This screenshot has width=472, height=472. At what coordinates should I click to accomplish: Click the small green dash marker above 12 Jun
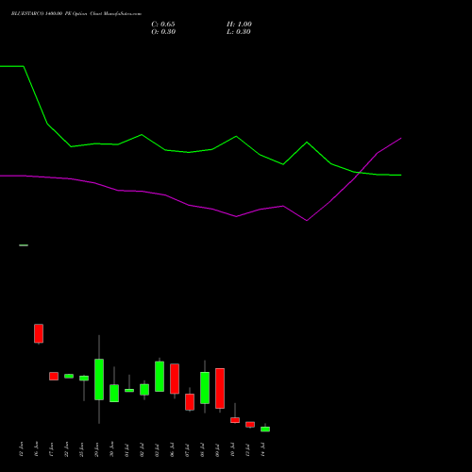24,245
